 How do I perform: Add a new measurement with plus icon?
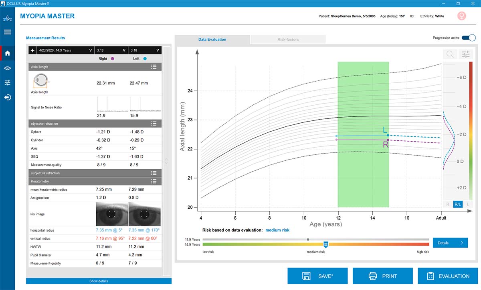click(x=32, y=50)
